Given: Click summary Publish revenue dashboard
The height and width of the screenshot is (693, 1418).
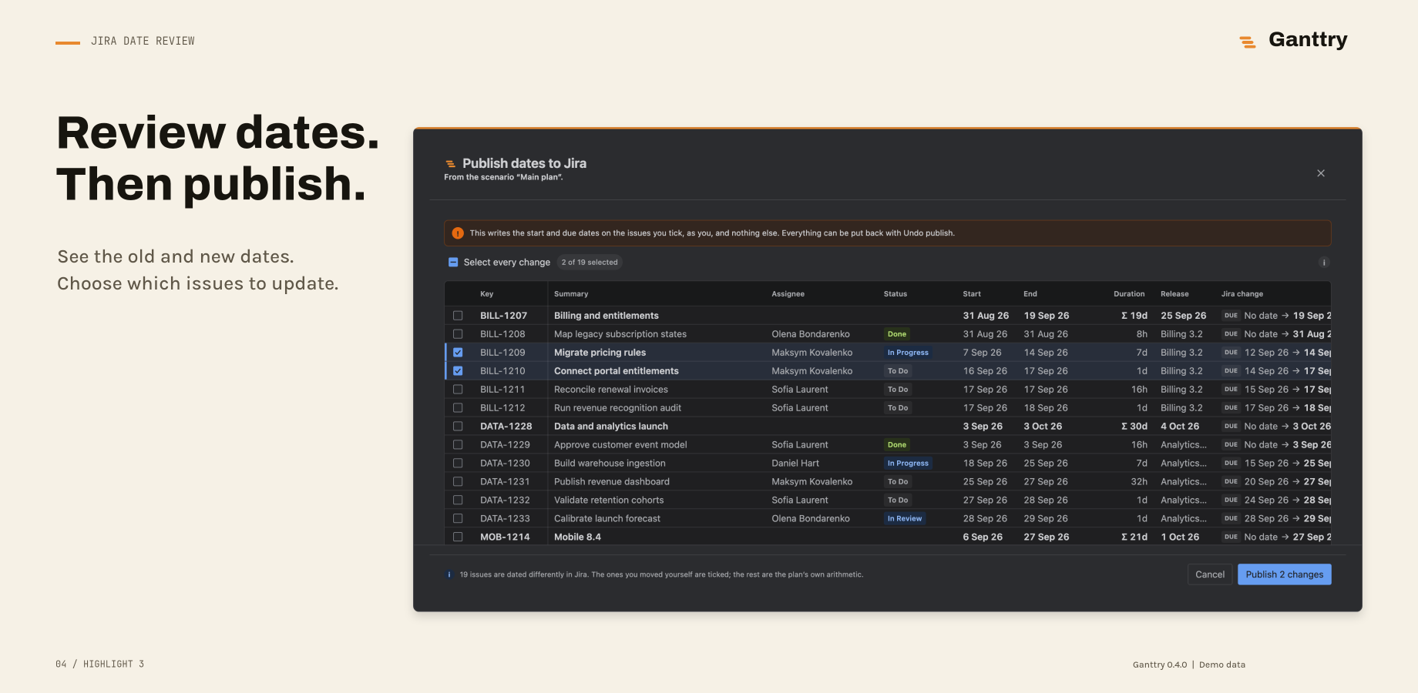Looking at the screenshot, I should point(612,482).
